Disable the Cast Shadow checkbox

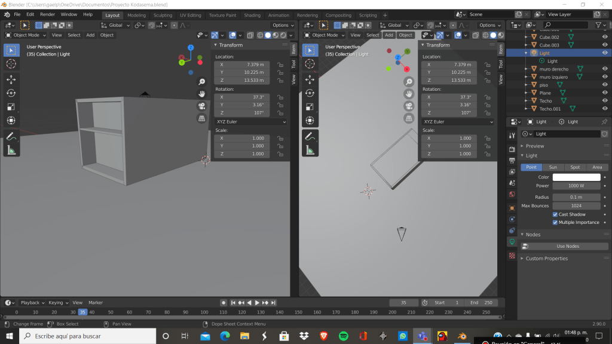[555, 214]
